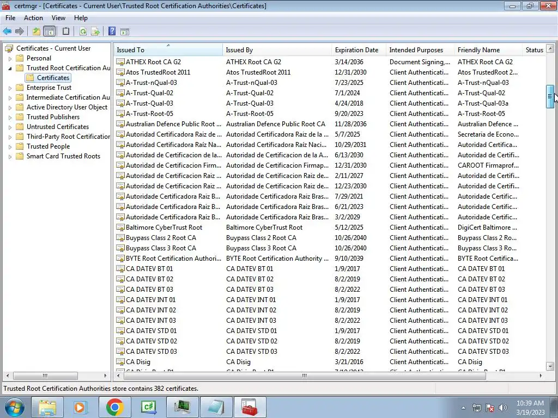This screenshot has height=418, width=558.
Task: Sort by Intended Purposes column header
Action: (x=420, y=50)
